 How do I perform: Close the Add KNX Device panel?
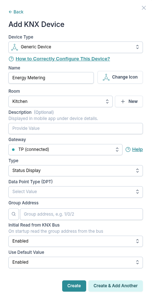(144, 8)
